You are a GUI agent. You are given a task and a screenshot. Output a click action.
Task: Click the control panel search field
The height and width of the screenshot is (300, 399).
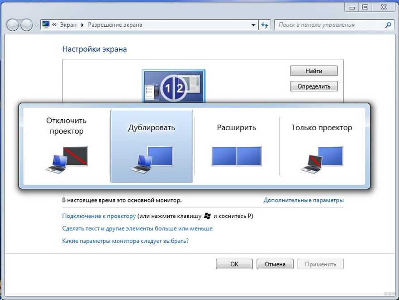(331, 25)
